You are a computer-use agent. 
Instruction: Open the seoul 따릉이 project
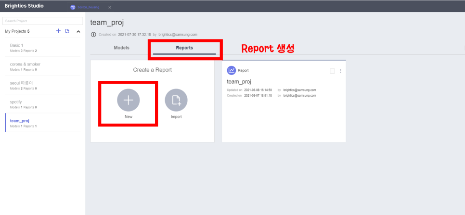(43, 85)
